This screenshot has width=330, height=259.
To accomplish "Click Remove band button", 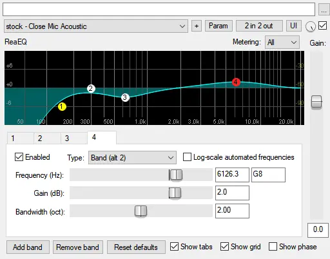I will click(x=78, y=247).
